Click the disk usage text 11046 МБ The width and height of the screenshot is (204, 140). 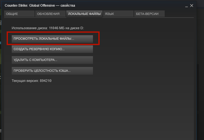(57, 28)
